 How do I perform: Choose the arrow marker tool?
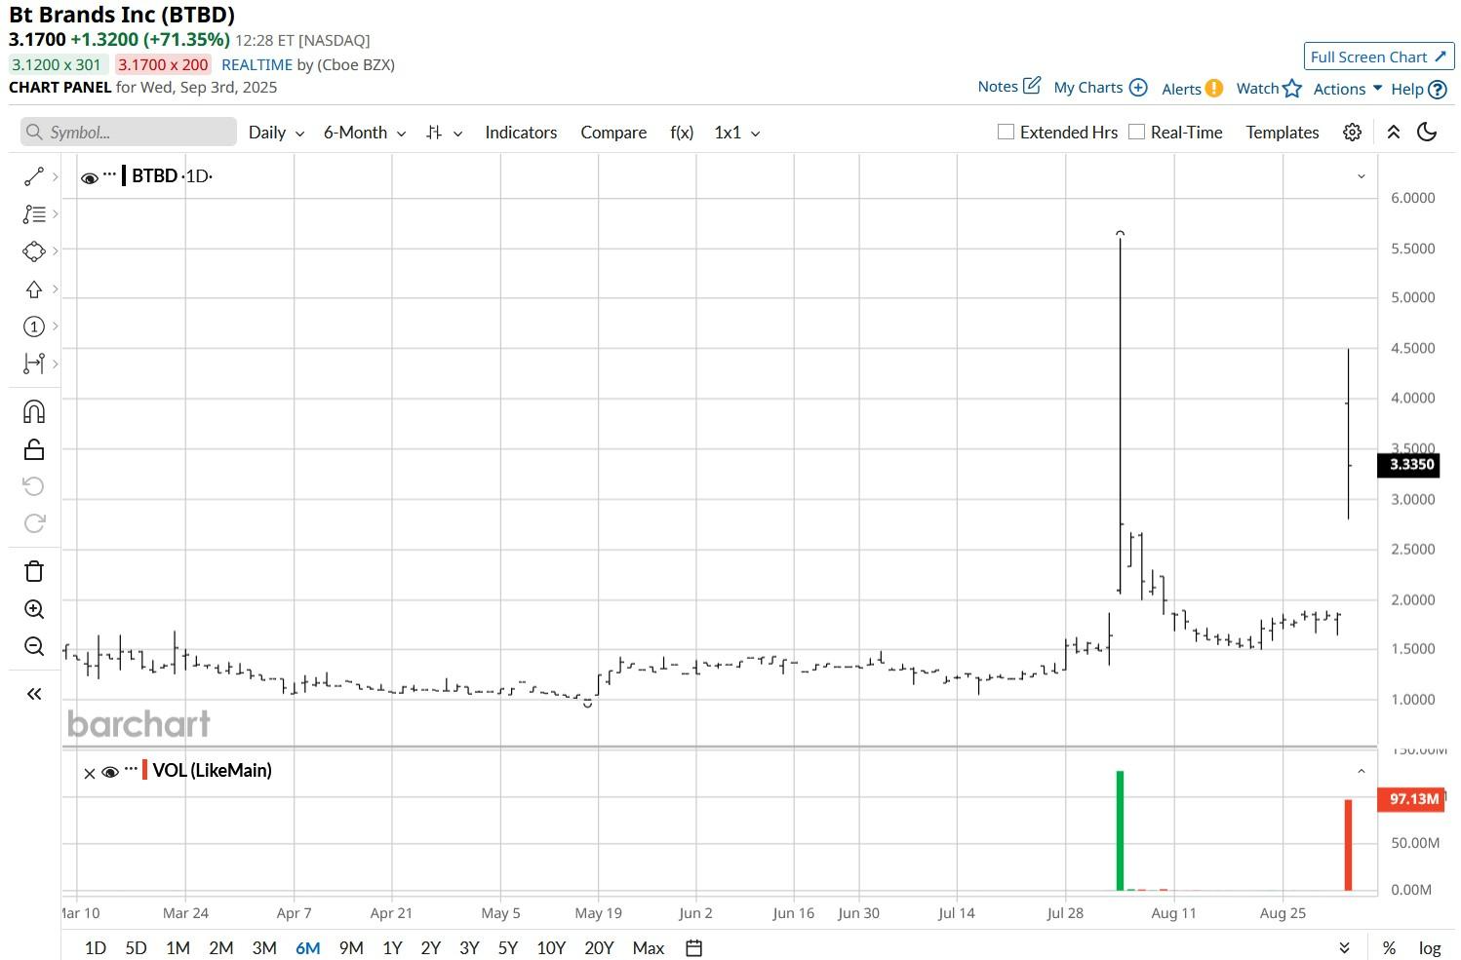point(33,289)
